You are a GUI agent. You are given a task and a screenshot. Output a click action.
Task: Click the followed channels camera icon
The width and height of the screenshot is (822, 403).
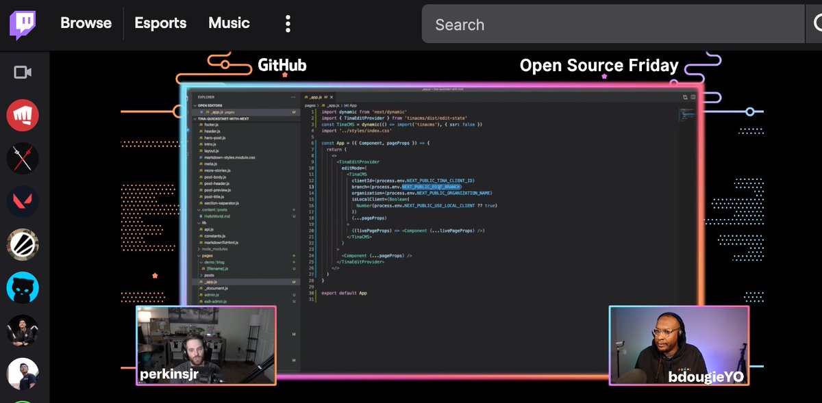coord(23,73)
